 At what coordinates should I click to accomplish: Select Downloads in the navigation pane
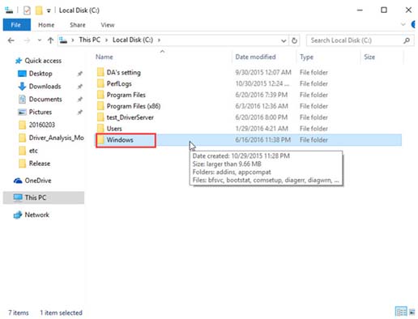tap(45, 87)
